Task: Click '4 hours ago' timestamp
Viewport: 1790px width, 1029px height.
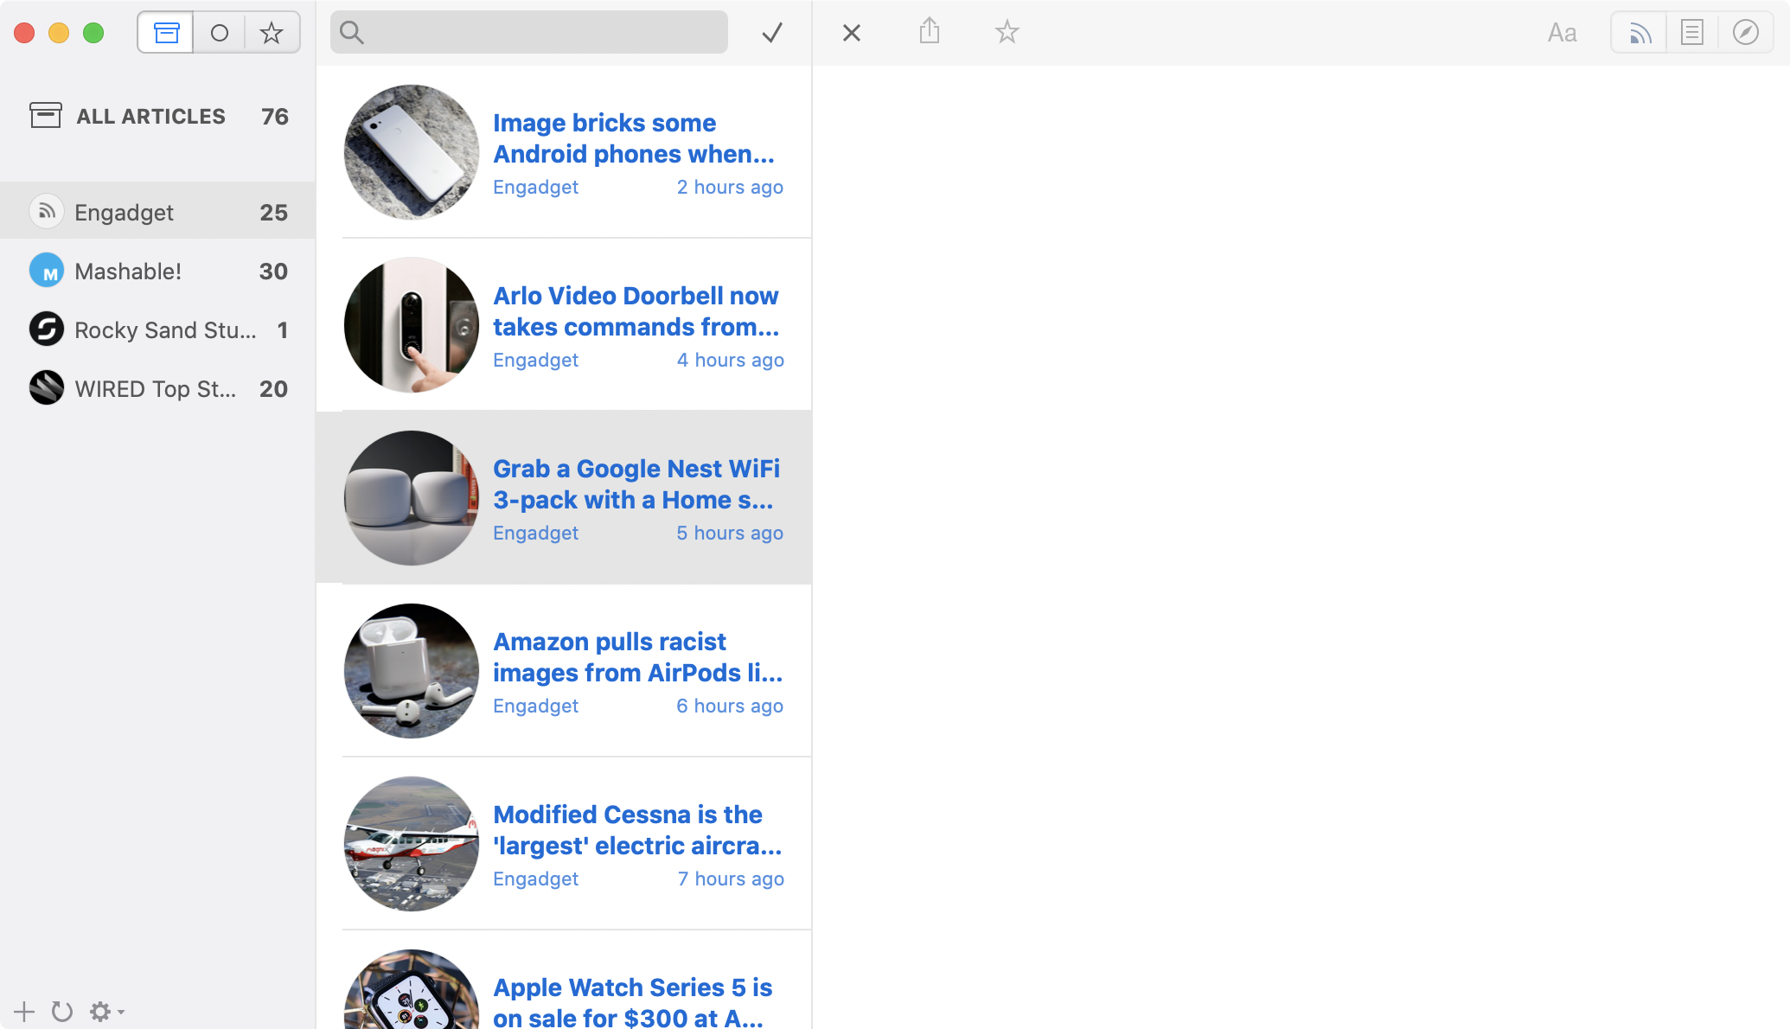Action: 730,360
